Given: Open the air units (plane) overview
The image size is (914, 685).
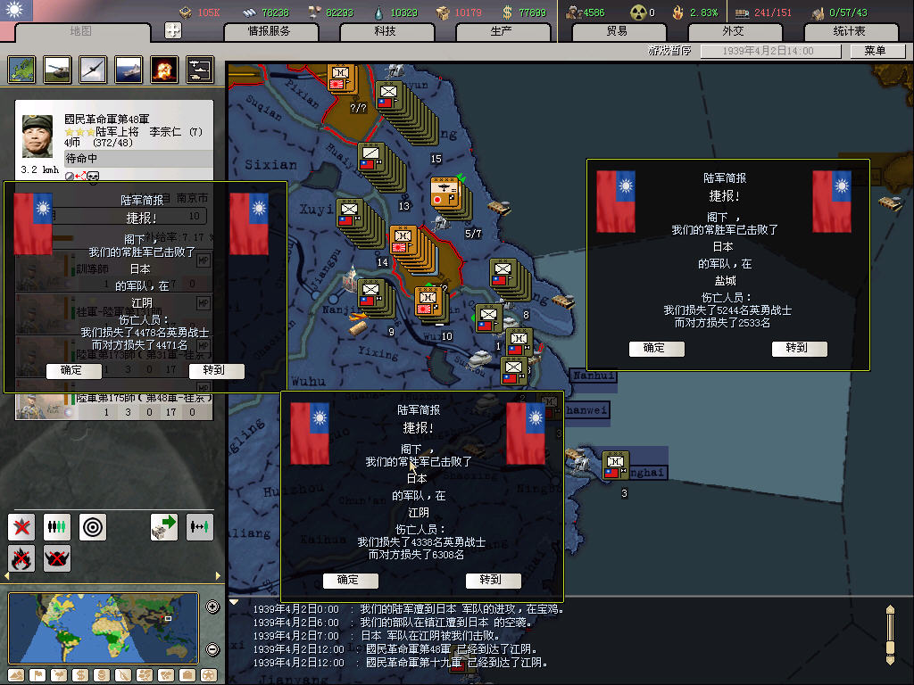Looking at the screenshot, I should point(93,70).
